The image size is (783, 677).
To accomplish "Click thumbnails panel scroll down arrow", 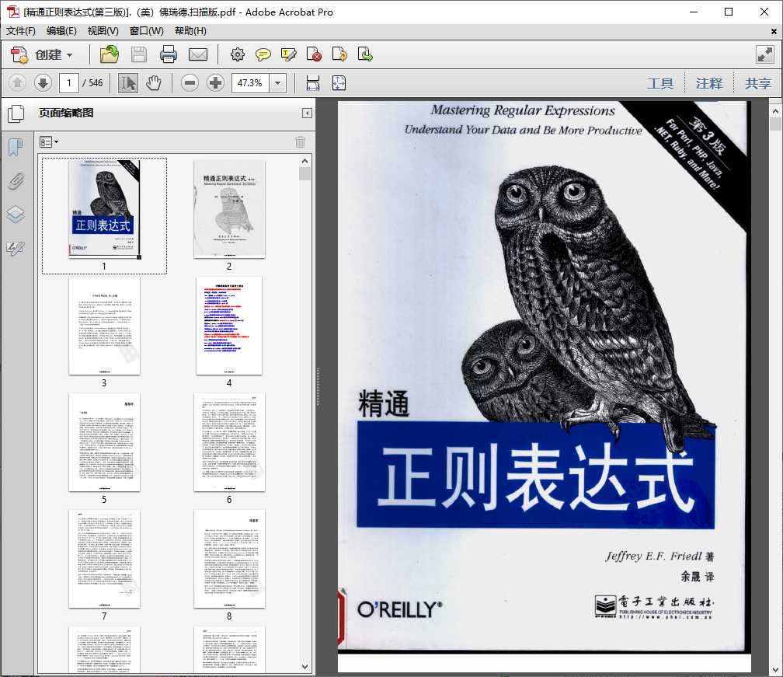I will pyautogui.click(x=304, y=667).
